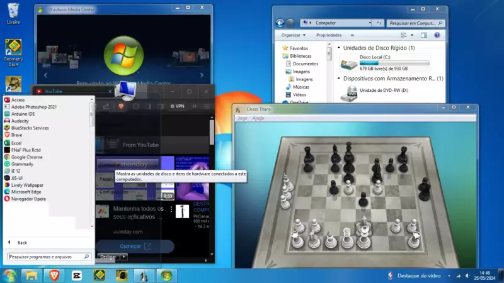
Task: Open the Lixeira recycle bin icon
Action: point(13,13)
